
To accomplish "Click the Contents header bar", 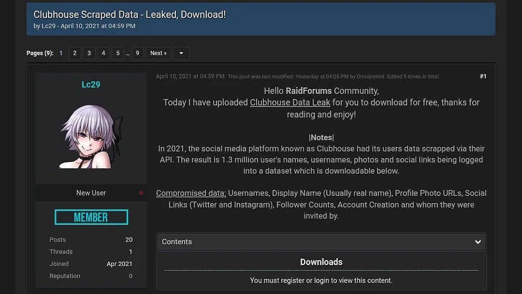I will click(321, 242).
